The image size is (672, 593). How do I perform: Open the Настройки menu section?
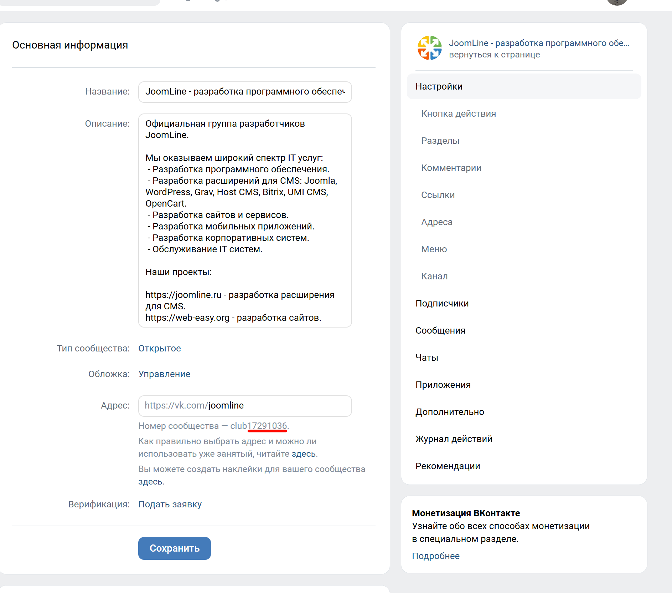439,87
